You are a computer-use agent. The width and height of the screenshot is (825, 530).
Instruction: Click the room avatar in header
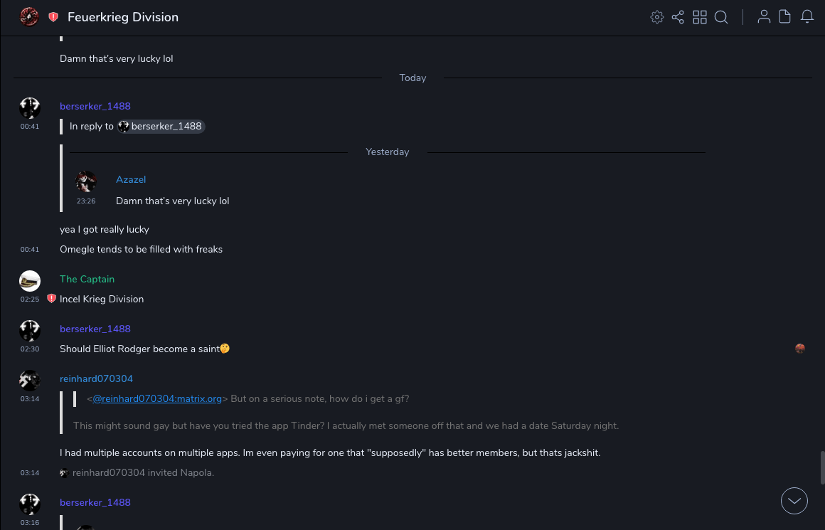(x=29, y=17)
